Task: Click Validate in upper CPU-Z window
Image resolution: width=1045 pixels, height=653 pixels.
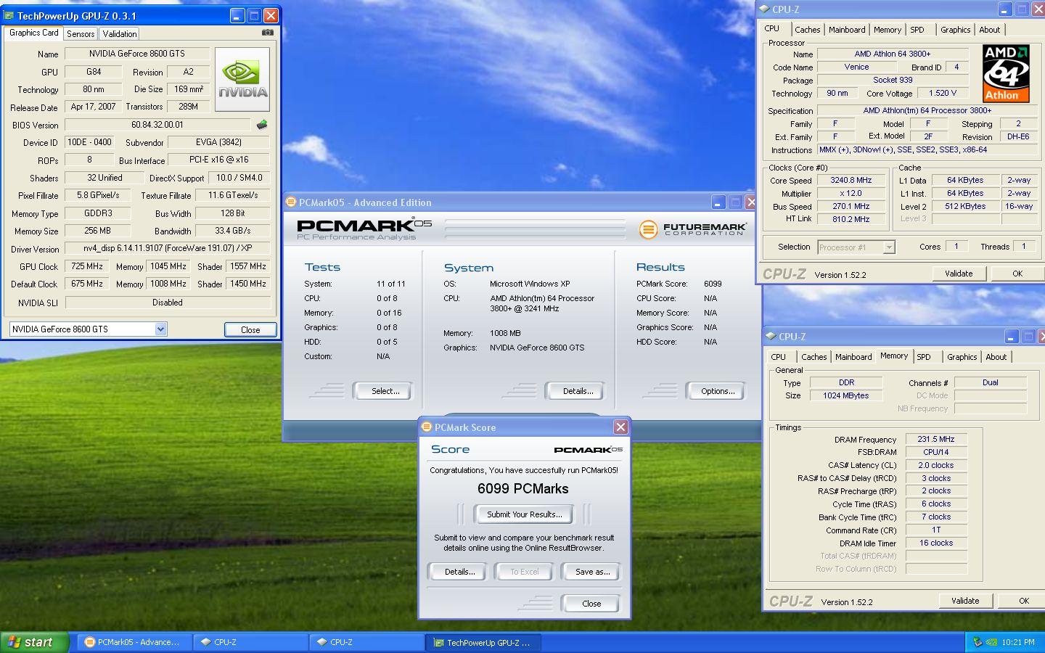Action: coord(958,274)
